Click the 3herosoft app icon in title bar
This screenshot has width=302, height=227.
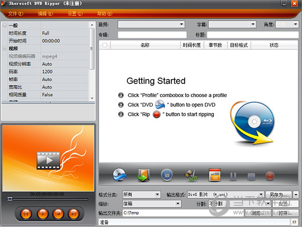[4, 4]
